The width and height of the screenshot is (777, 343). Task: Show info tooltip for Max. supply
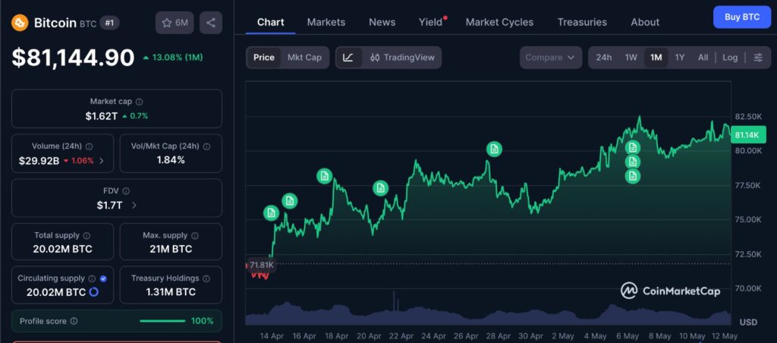click(x=195, y=236)
